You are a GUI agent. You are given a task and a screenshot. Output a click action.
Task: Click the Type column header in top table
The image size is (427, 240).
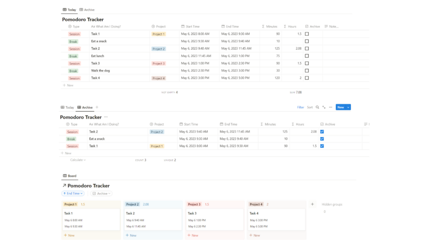pyautogui.click(x=74, y=26)
